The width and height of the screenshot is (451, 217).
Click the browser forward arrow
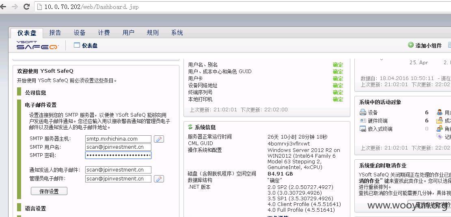coord(15,7)
